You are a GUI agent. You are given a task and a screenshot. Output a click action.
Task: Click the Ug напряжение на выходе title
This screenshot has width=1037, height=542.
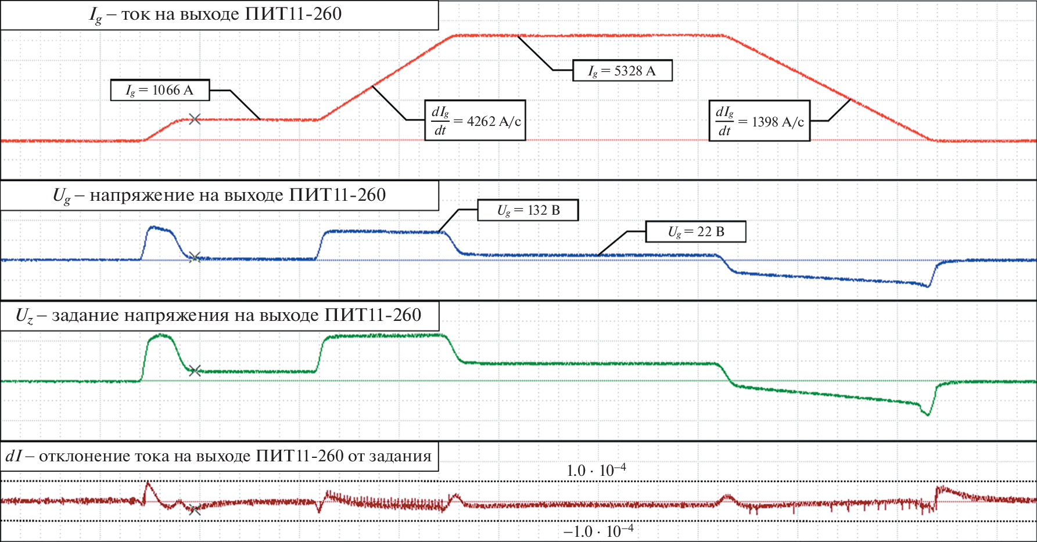click(x=219, y=196)
